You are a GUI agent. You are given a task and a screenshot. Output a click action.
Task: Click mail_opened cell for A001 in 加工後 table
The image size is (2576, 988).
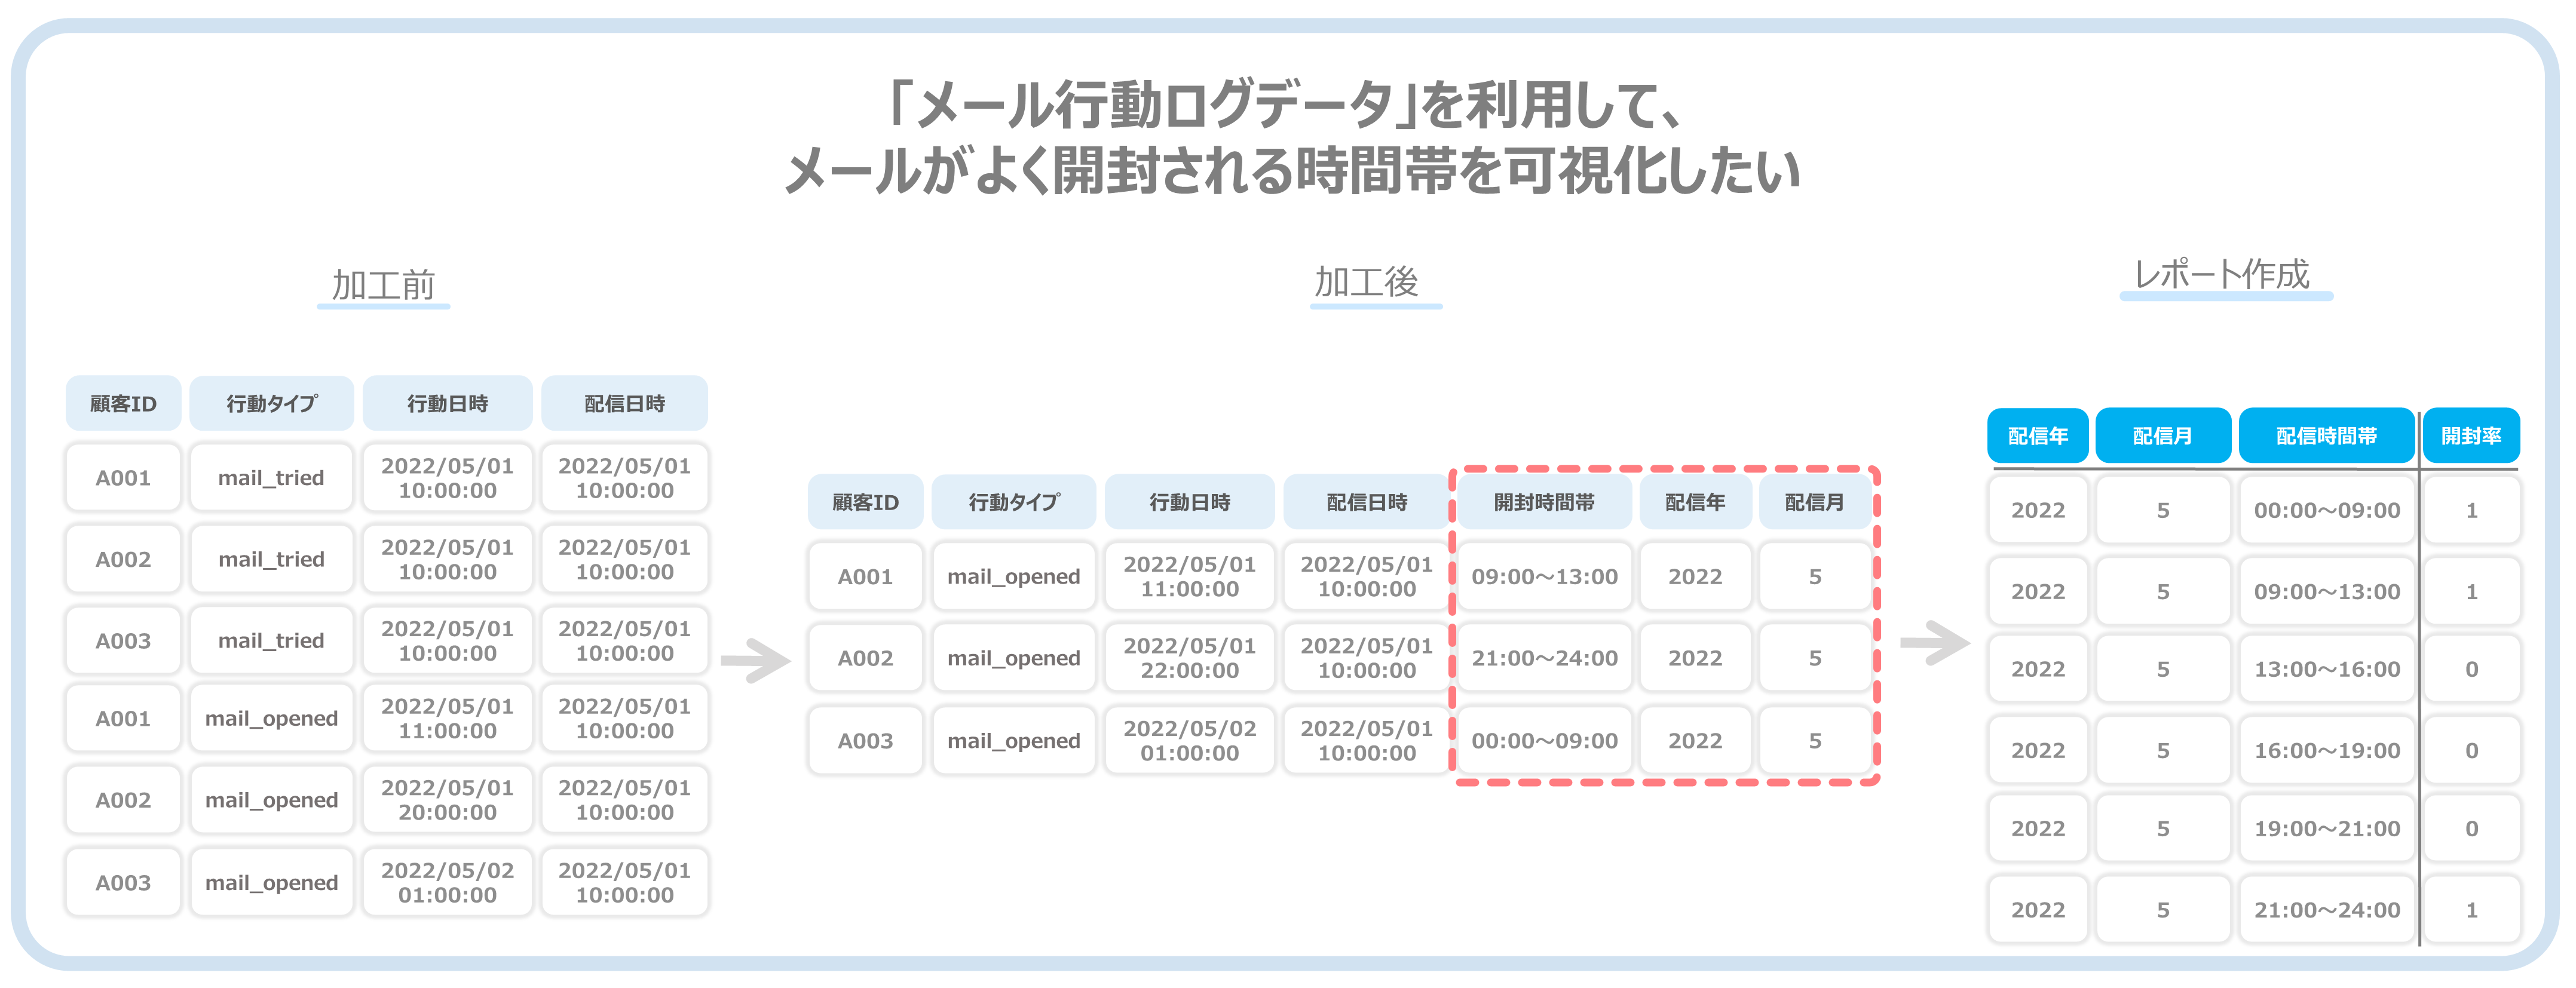pyautogui.click(x=1013, y=576)
